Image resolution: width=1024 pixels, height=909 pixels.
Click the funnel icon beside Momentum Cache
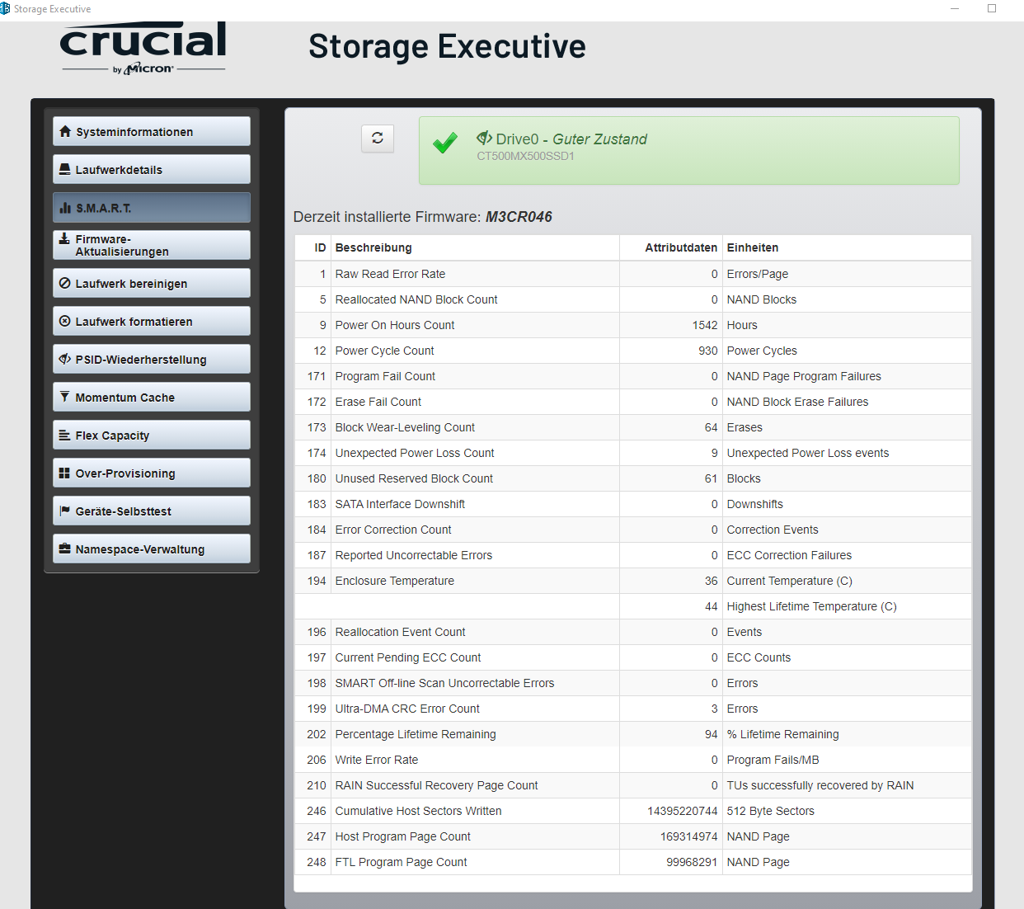65,397
